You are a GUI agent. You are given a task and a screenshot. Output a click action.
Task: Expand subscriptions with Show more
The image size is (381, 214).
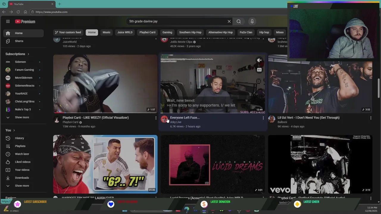tap(24, 117)
